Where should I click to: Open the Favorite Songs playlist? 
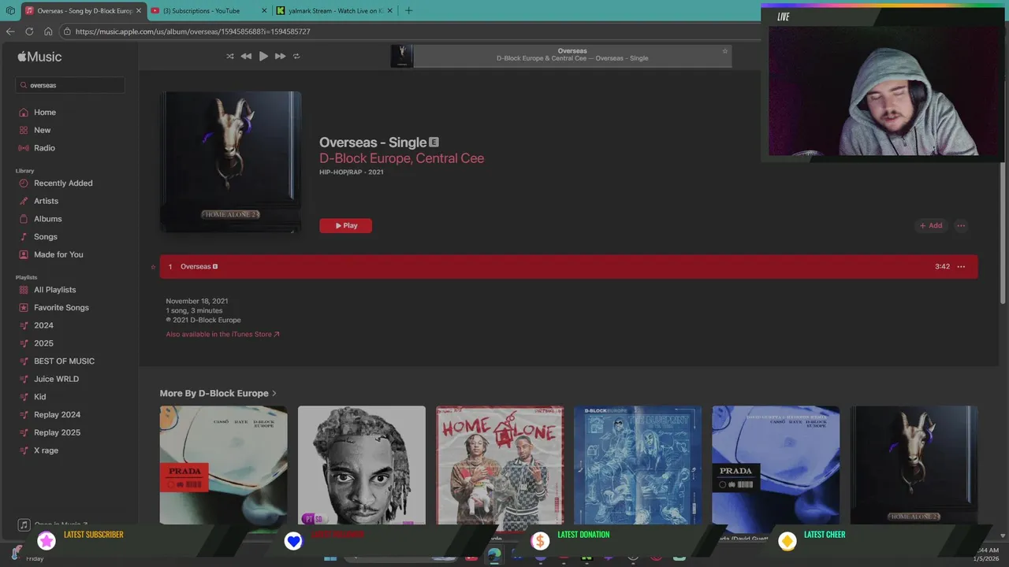[61, 308]
